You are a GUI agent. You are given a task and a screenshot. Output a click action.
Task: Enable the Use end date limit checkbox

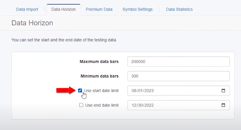click(81, 105)
